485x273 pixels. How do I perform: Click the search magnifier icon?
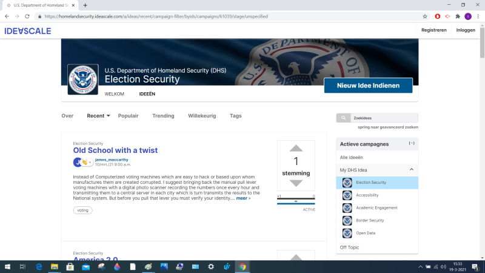[x=343, y=118]
